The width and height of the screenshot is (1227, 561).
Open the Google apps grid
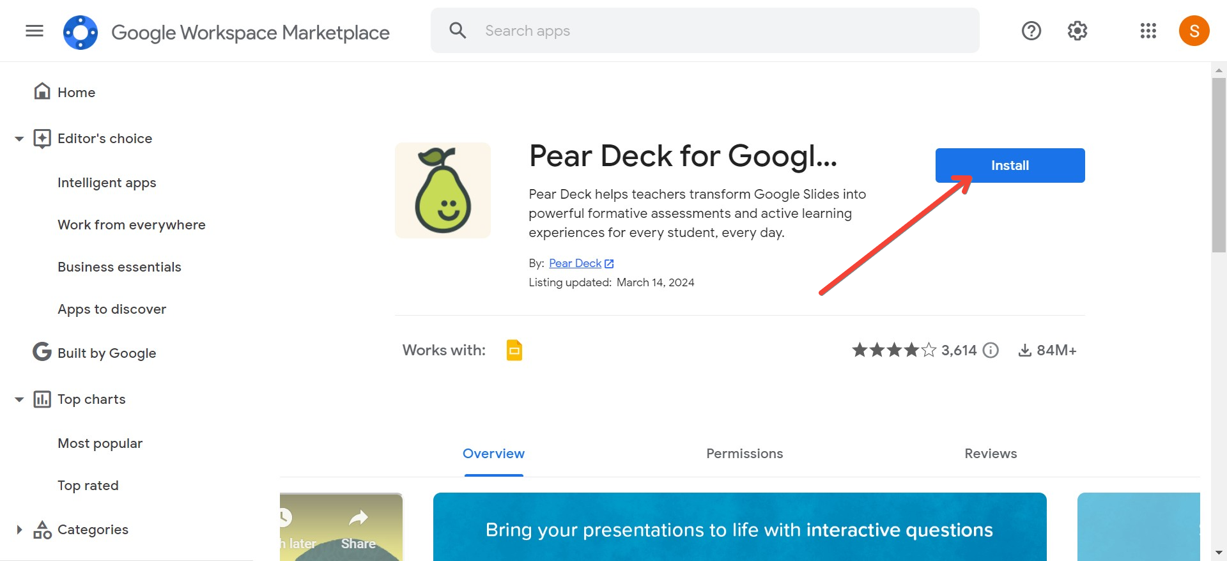pyautogui.click(x=1148, y=31)
